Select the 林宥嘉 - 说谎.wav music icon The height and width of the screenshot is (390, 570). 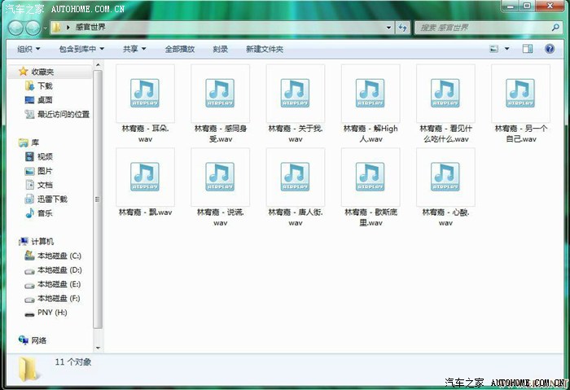(x=220, y=177)
